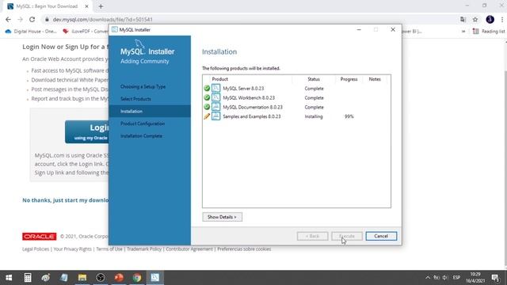507x285 pixels.
Task: Close the MySQL Installer window
Action: [393, 29]
